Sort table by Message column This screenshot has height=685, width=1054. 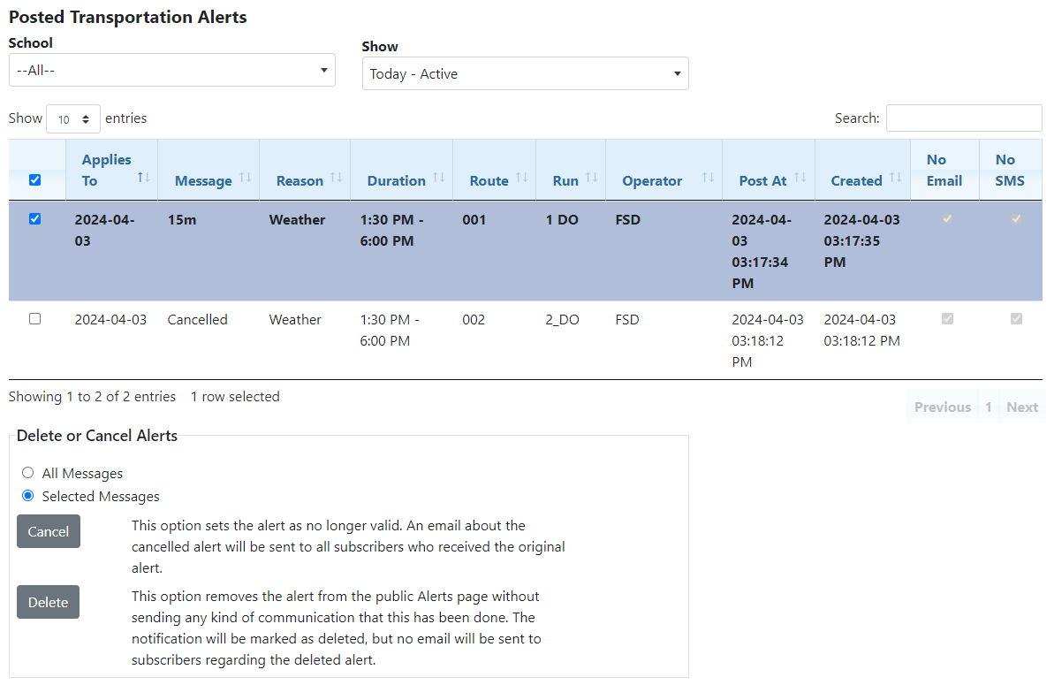click(x=203, y=180)
